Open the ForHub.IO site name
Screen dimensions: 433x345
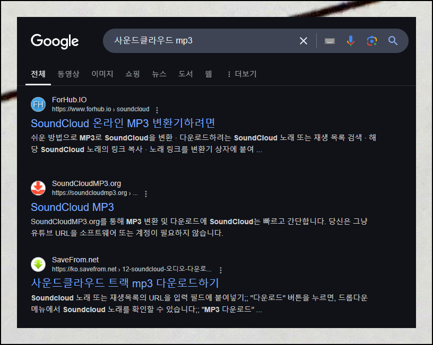(70, 100)
